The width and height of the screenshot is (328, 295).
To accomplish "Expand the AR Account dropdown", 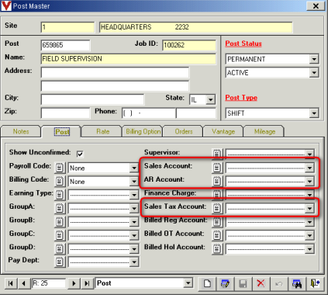I will tap(309, 182).
